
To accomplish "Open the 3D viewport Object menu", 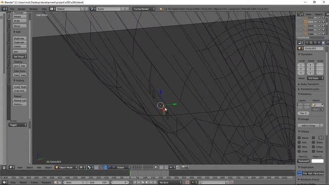I will click(x=48, y=168).
